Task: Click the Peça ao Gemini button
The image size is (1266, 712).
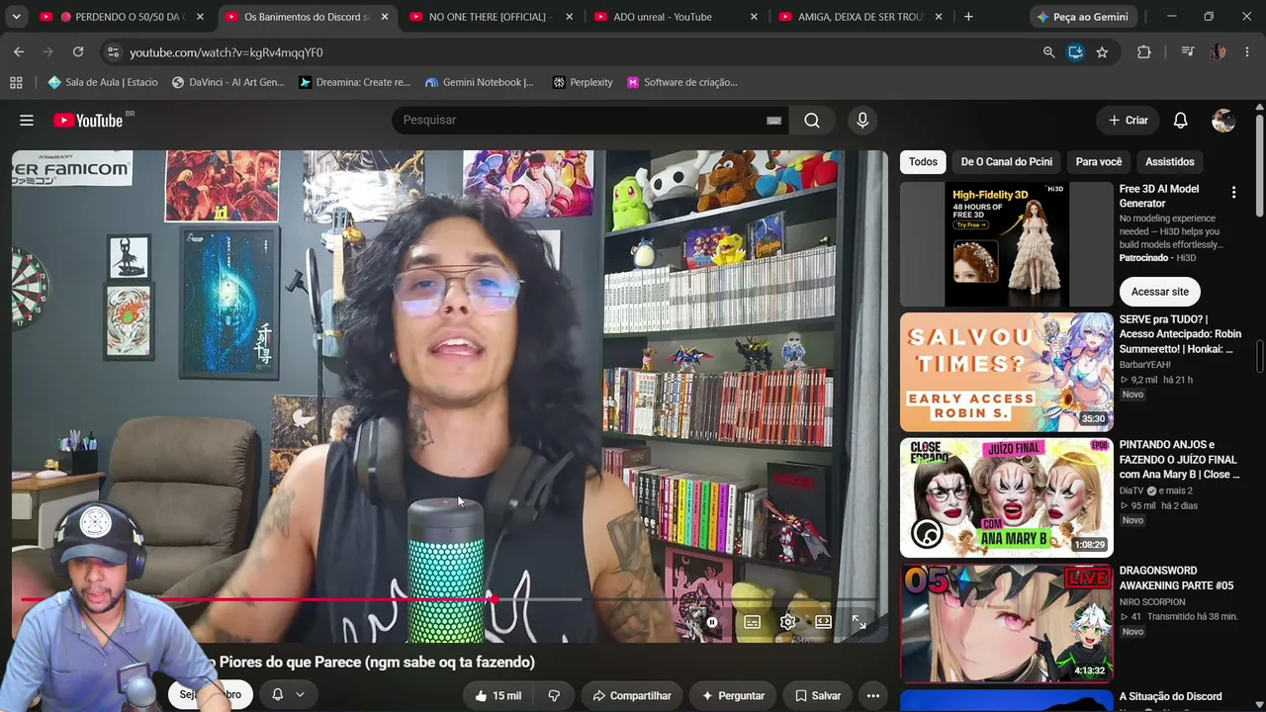Action: [1083, 17]
